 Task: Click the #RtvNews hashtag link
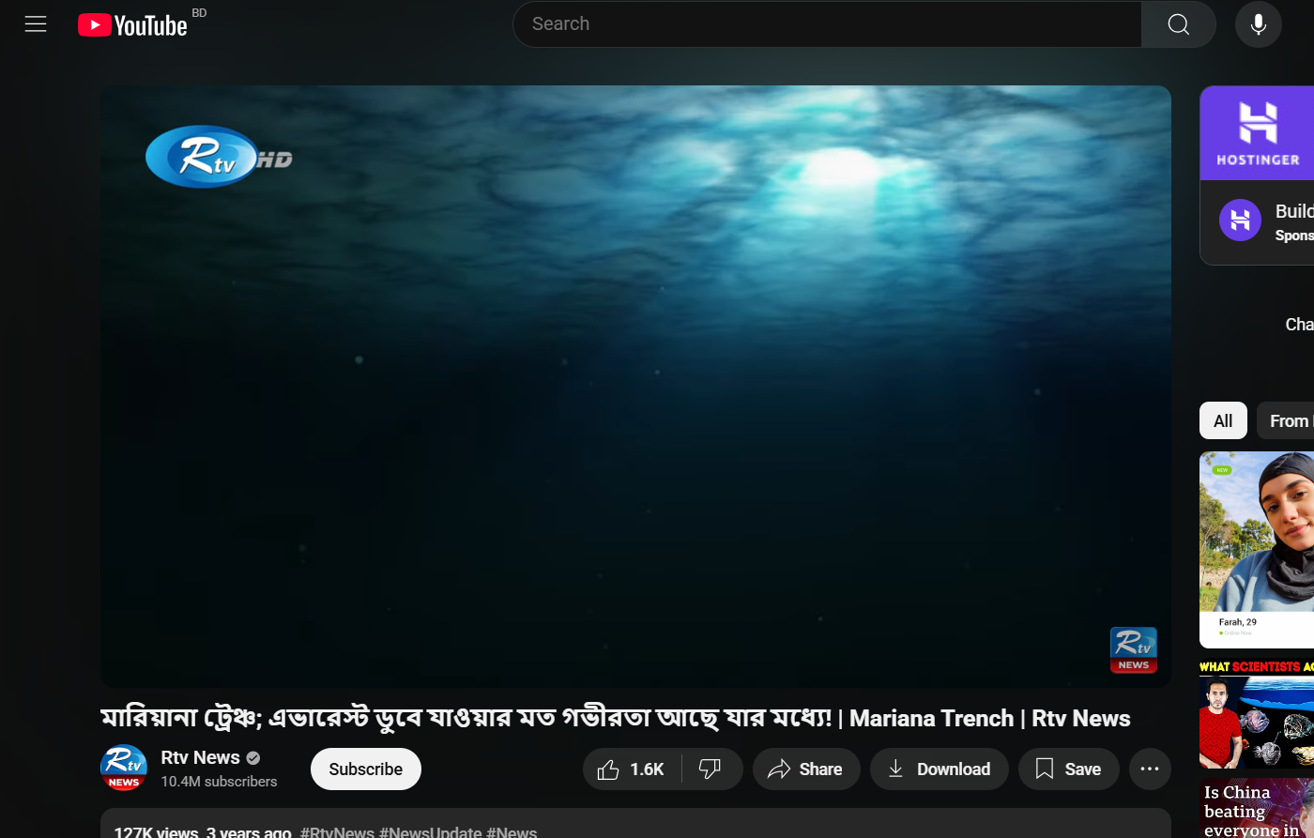point(337,831)
